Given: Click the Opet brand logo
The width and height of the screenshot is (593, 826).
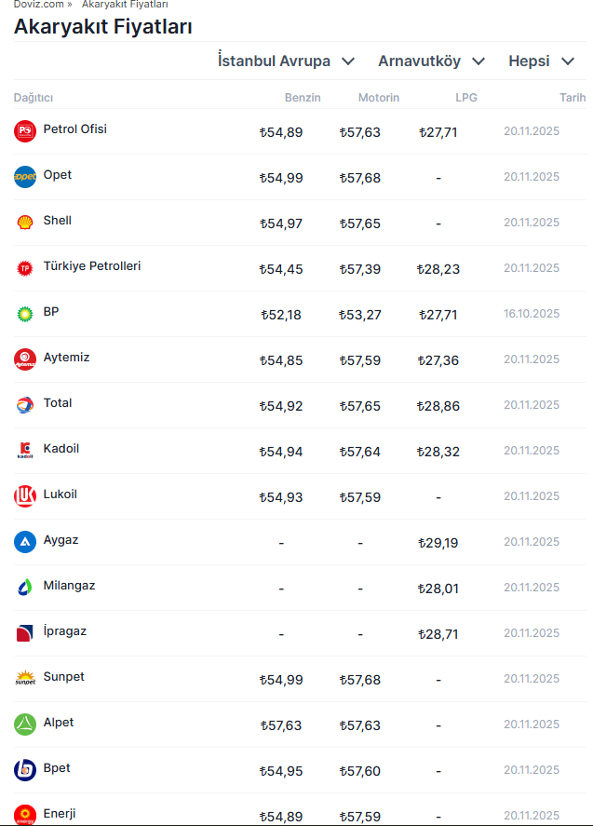Looking at the screenshot, I should point(25,177).
